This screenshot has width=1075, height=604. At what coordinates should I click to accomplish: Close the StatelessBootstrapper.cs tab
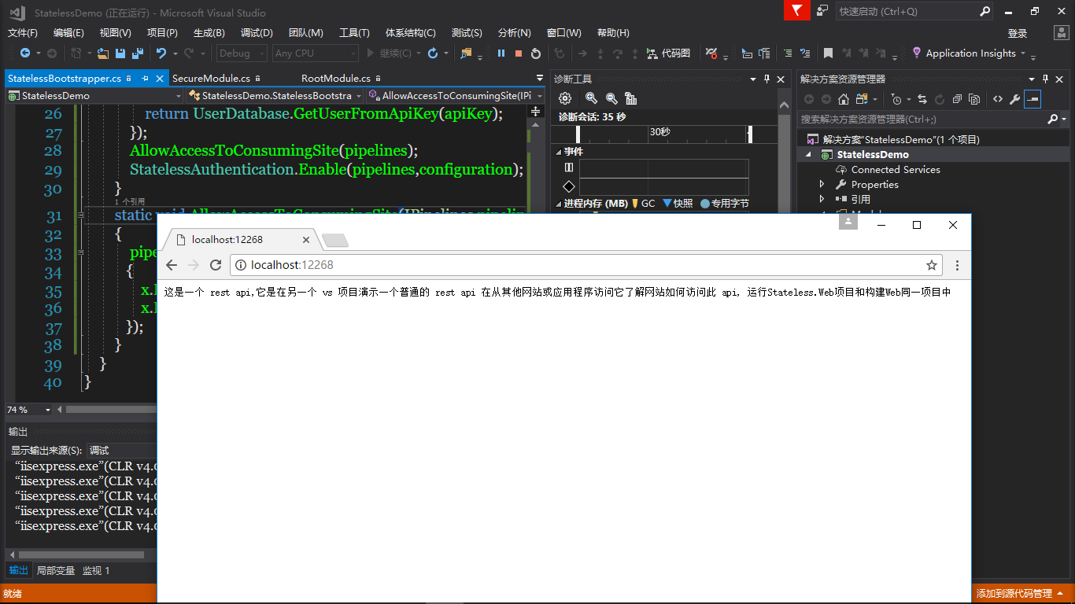[x=160, y=79]
